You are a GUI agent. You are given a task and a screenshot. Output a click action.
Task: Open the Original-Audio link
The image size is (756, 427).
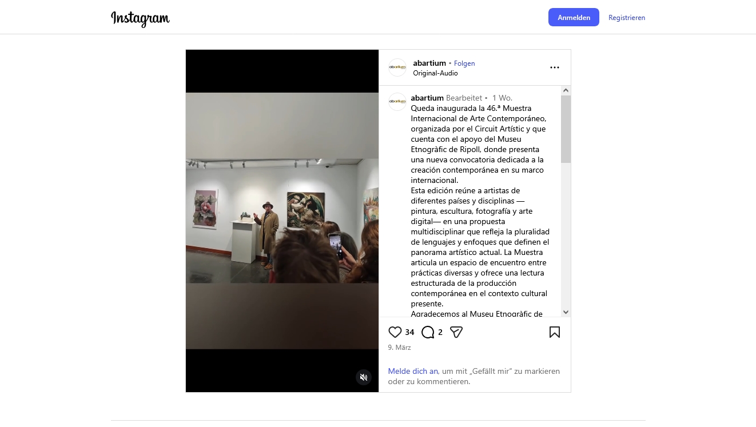pyautogui.click(x=436, y=73)
